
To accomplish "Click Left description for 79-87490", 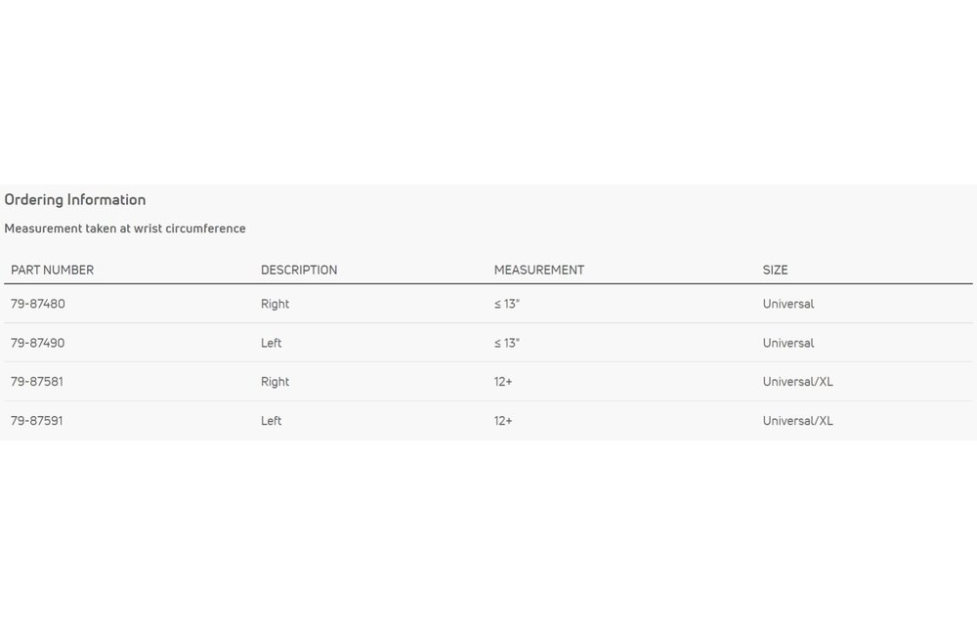I will pos(271,343).
